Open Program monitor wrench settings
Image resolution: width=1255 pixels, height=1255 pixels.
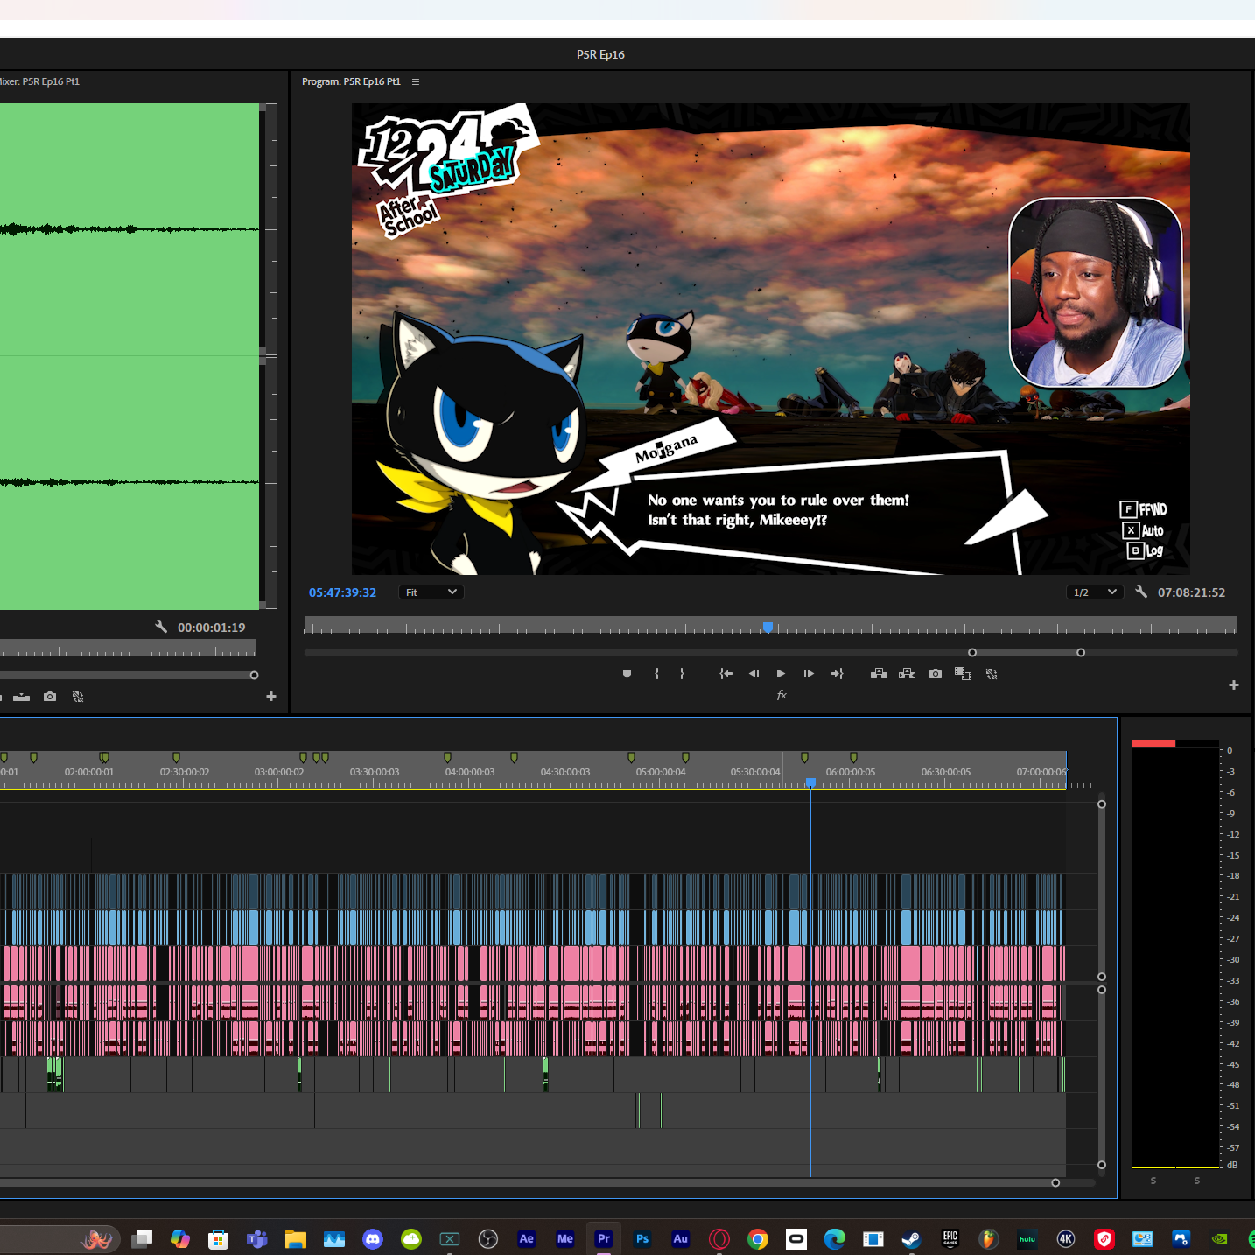(x=1141, y=592)
